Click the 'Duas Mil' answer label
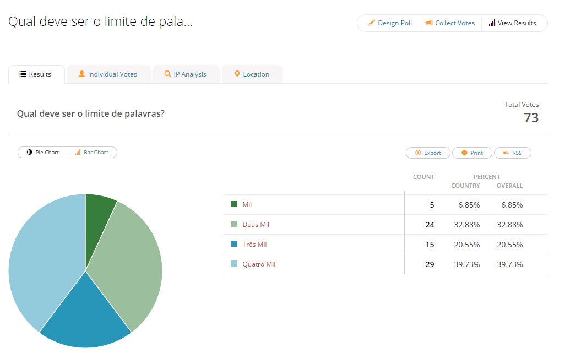Viewport: 576px width, 353px height. coord(256,225)
